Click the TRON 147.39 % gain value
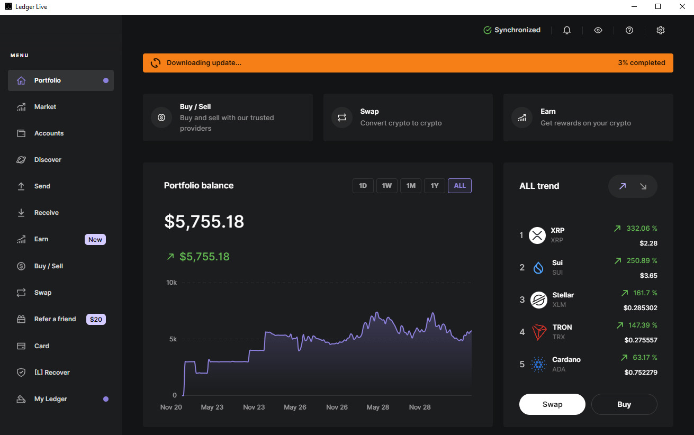The width and height of the screenshot is (694, 435). click(642, 325)
